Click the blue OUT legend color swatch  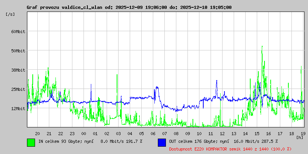[x=162, y=142]
